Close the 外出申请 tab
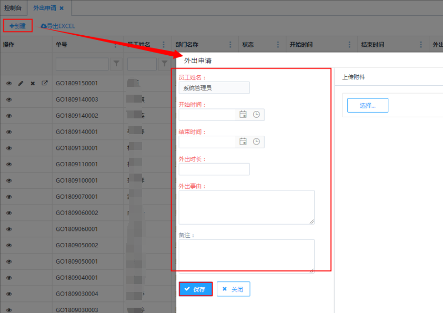Image resolution: width=443 pixels, height=313 pixels. 62,8
